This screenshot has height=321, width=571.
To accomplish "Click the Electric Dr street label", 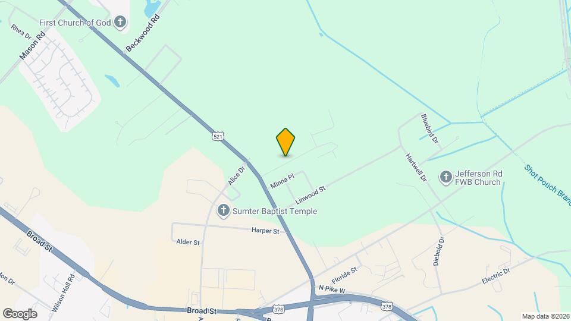I will point(495,276).
